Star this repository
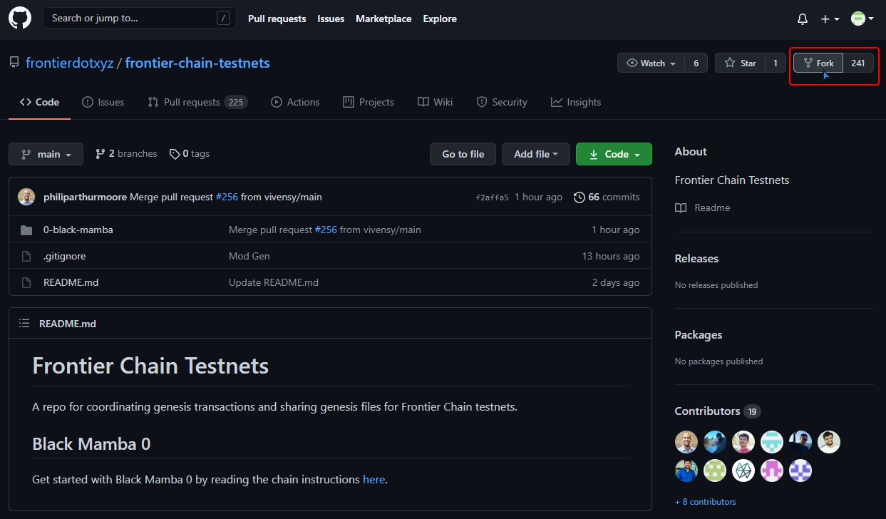Image resolution: width=886 pixels, height=519 pixels. (x=740, y=63)
